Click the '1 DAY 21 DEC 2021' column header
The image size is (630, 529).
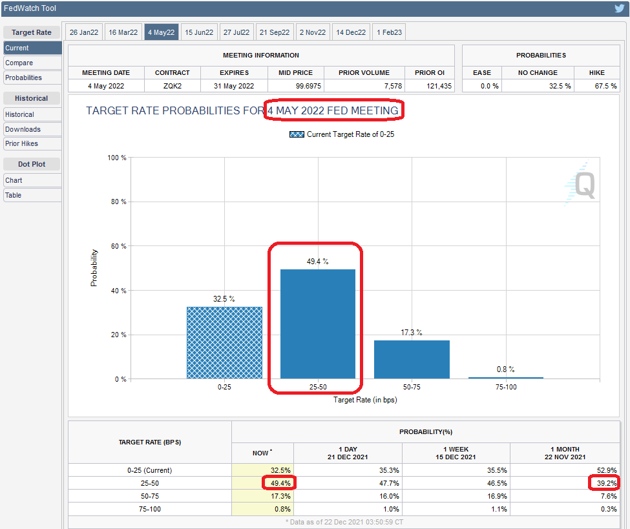pyautogui.click(x=348, y=453)
